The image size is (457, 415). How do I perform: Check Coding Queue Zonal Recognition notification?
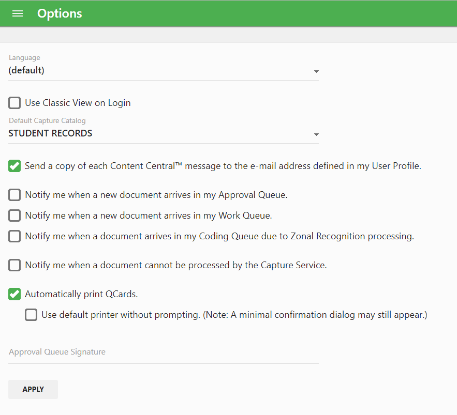click(14, 236)
